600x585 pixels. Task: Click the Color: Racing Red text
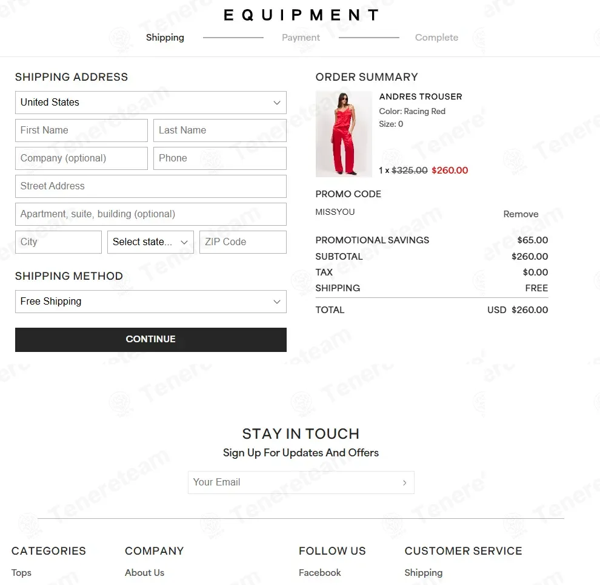tap(412, 112)
